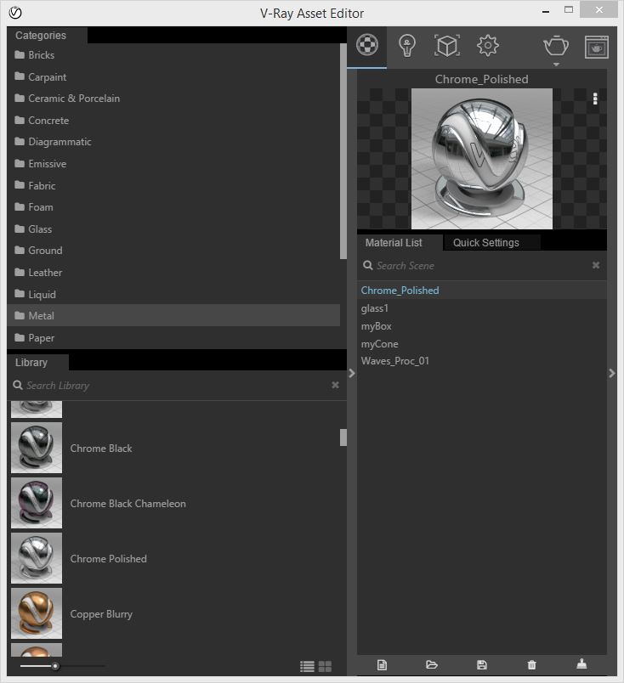Click the Search Library input field
The height and width of the screenshot is (683, 624).
(x=177, y=386)
